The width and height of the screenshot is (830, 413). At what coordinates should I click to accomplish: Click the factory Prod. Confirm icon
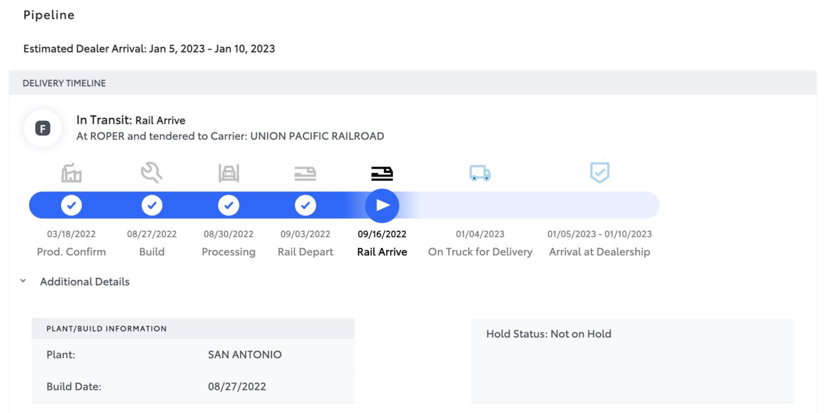[71, 173]
